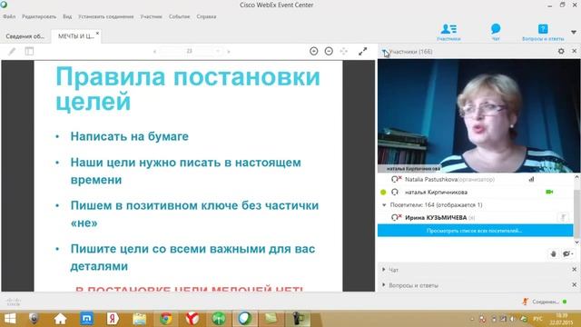Open the Участники panel icon in header
This screenshot has height=327, width=581.
pos(448,32)
